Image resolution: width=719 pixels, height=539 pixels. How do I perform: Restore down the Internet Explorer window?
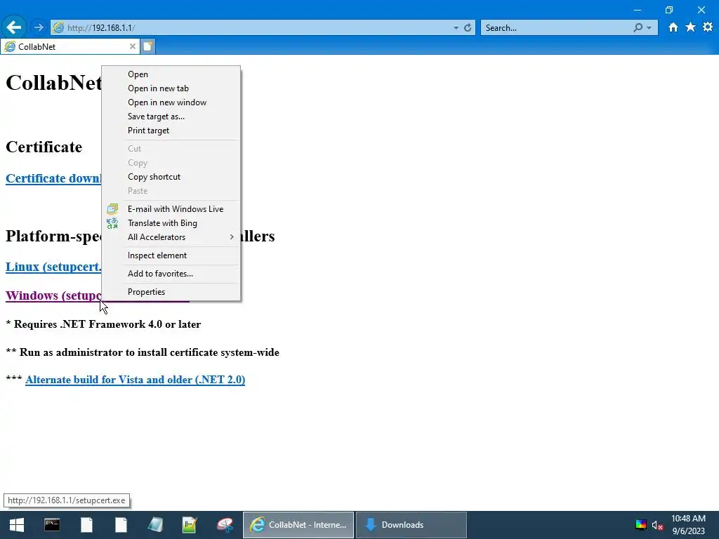[669, 10]
